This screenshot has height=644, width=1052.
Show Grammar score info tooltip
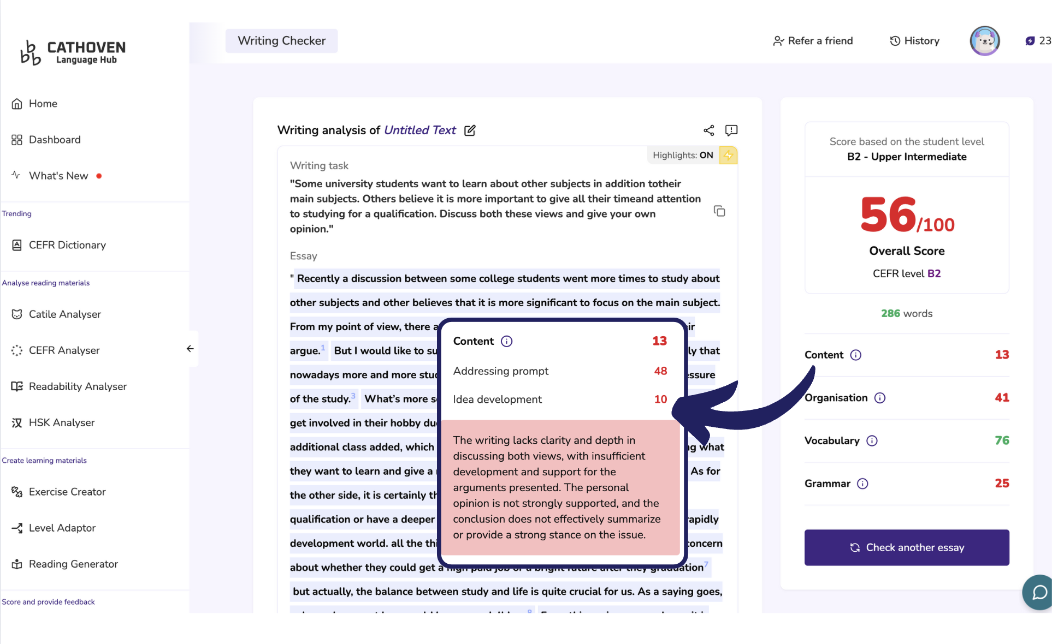click(862, 484)
